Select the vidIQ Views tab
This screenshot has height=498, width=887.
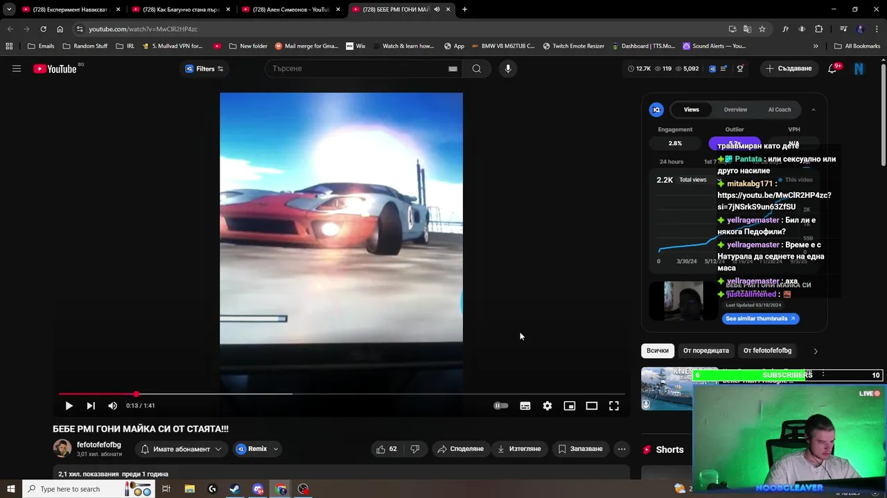pos(692,109)
